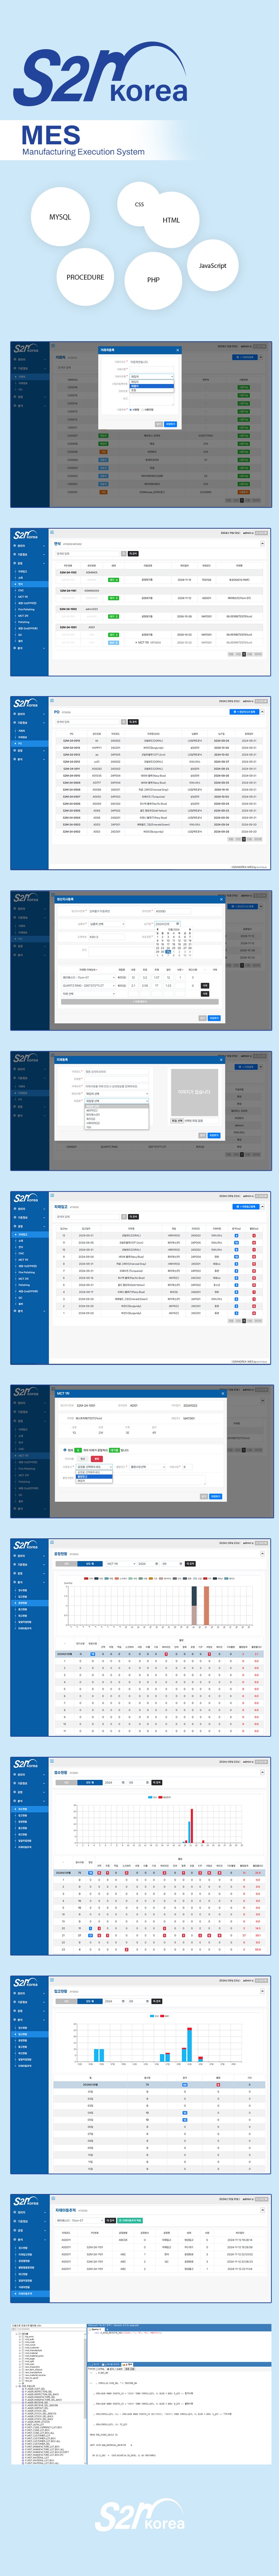
Task: Select the HTML circle
Action: coord(172,220)
